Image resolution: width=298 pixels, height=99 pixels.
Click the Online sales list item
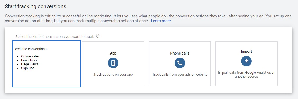(30, 56)
